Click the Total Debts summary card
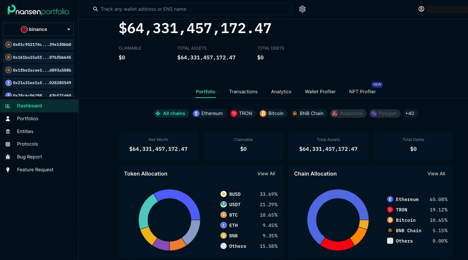Image resolution: width=468 pixels, height=260 pixels. (x=413, y=145)
